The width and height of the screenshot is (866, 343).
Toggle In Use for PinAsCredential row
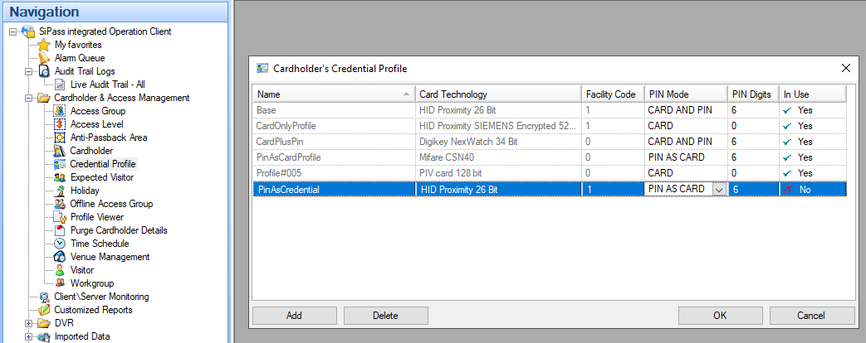(x=787, y=190)
